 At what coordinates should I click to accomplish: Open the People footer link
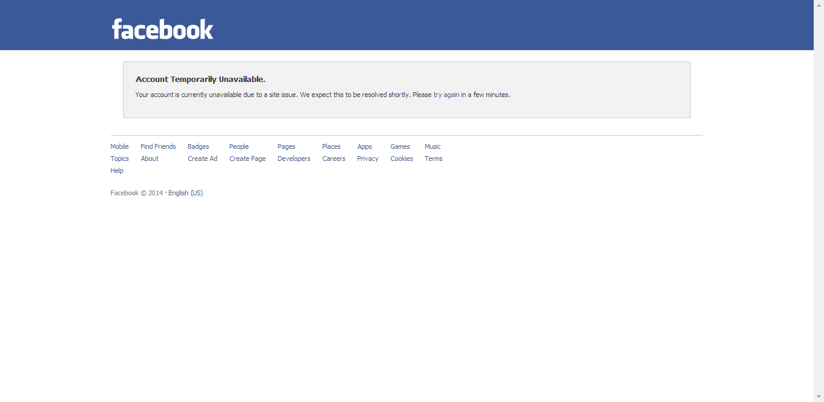click(239, 146)
